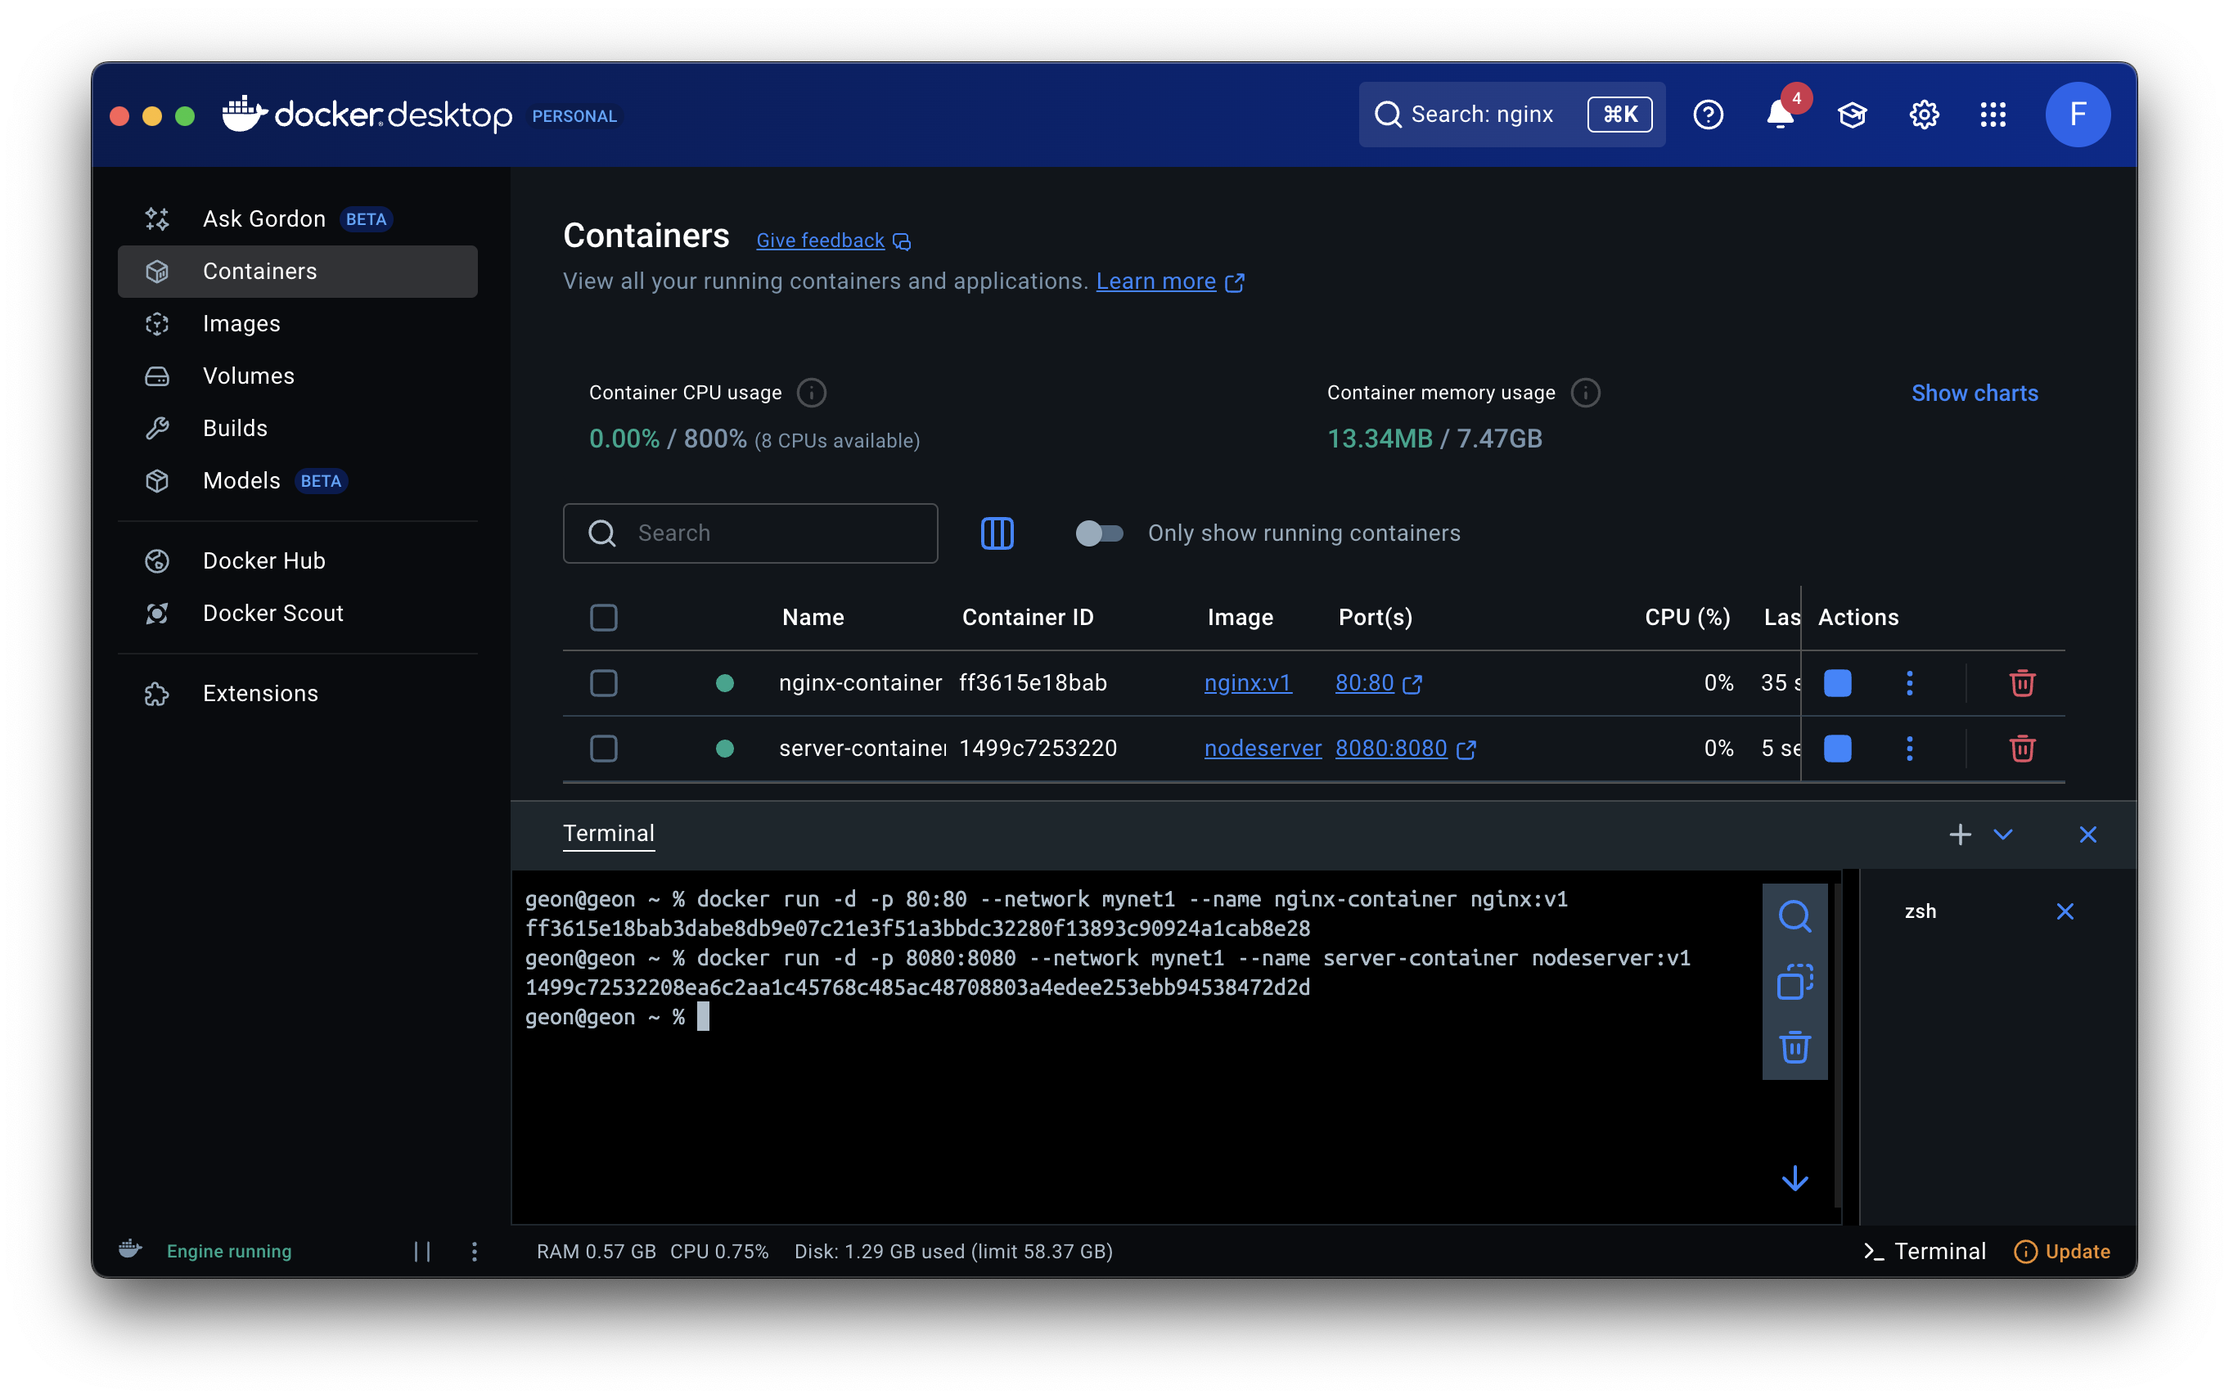
Task: Expand the terminal session chevron dropdown
Action: pyautogui.click(x=2002, y=834)
